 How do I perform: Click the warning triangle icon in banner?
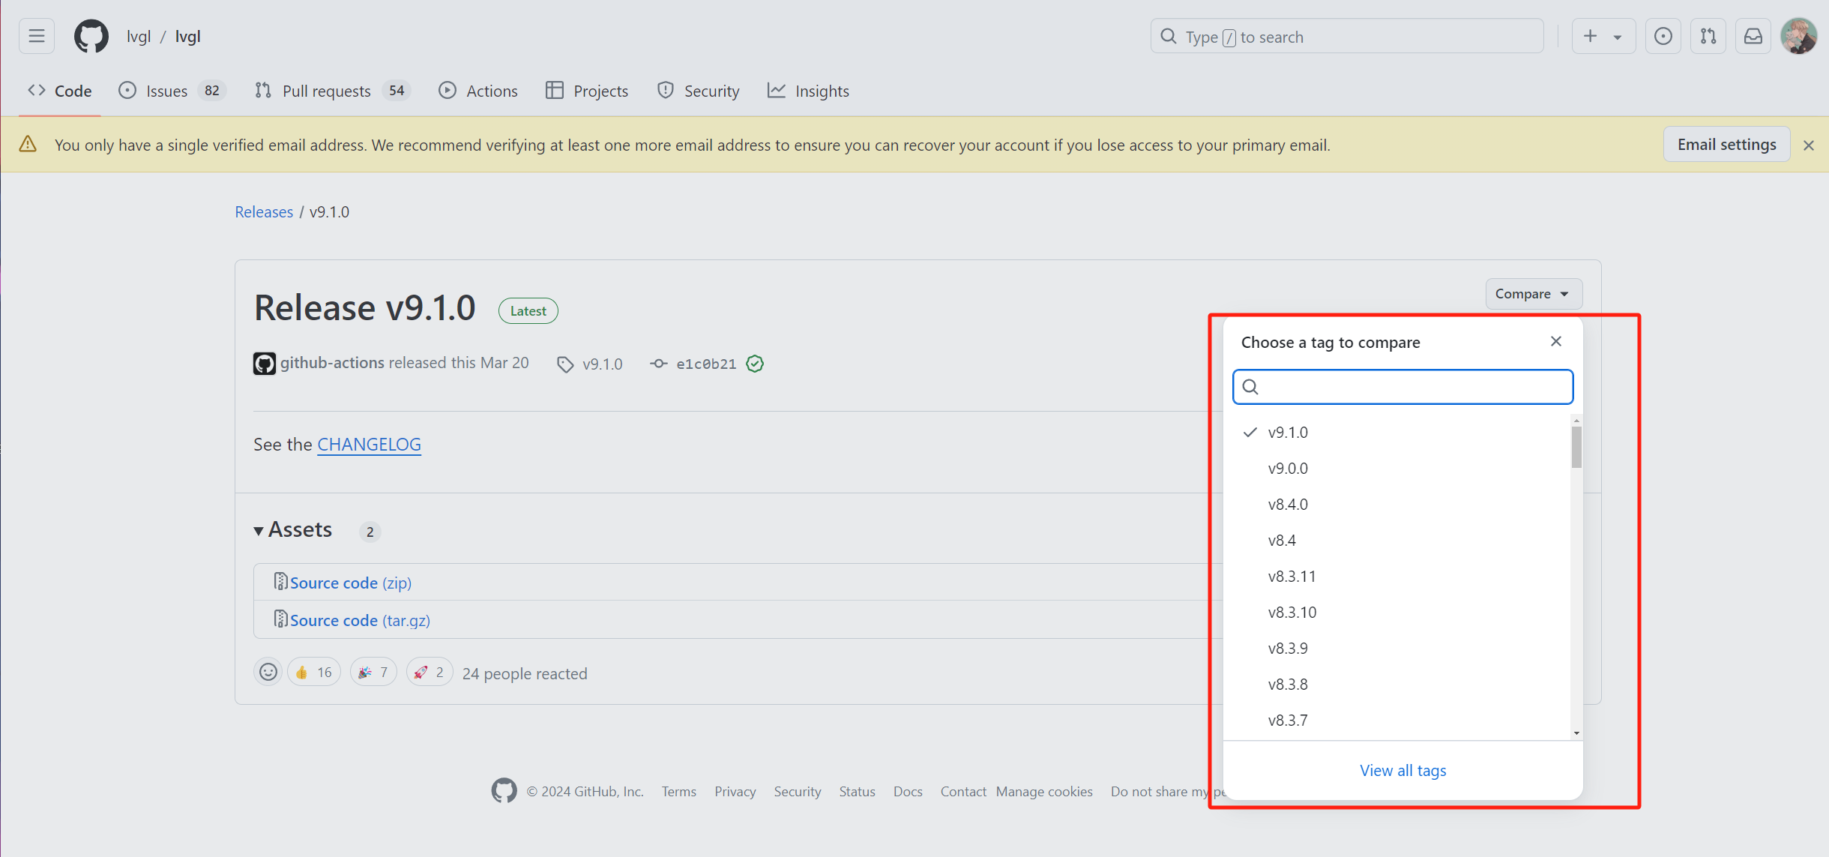coord(28,144)
